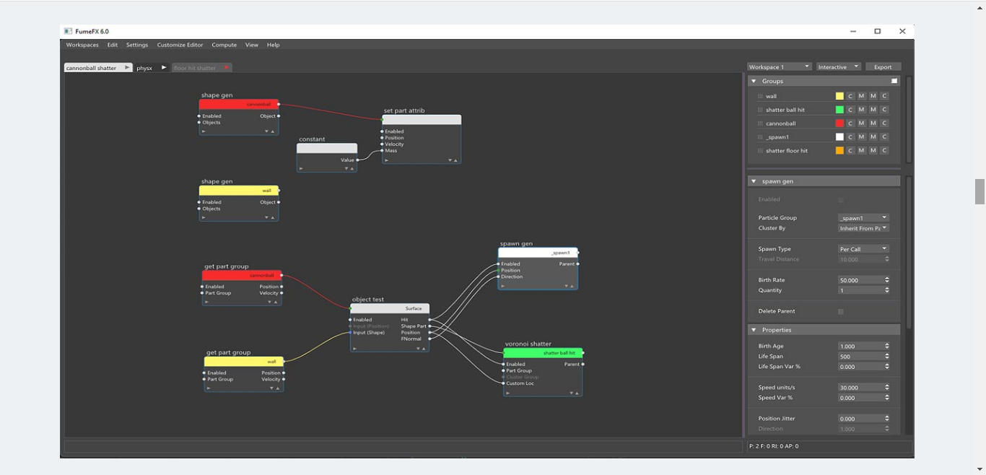Click the first M button for cannonball group
Viewport: 986px width, 475px height.
click(861, 123)
